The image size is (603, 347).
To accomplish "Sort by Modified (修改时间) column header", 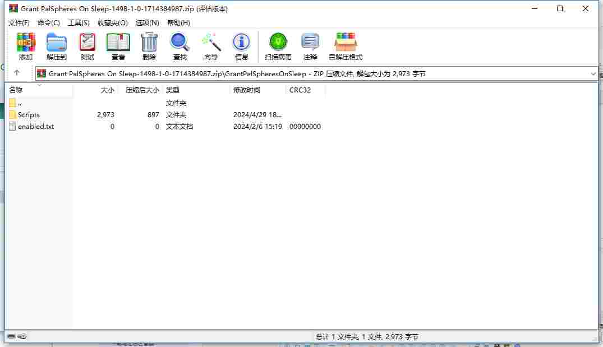I will coord(246,90).
